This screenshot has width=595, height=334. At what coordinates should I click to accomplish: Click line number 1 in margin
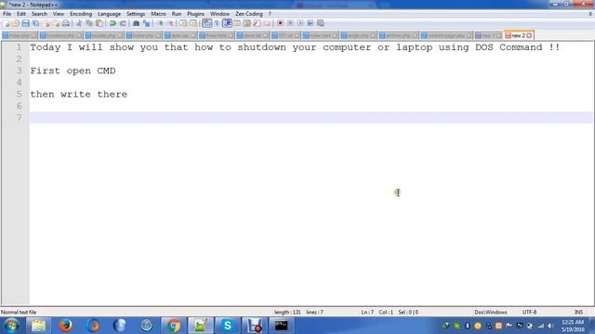coord(19,47)
